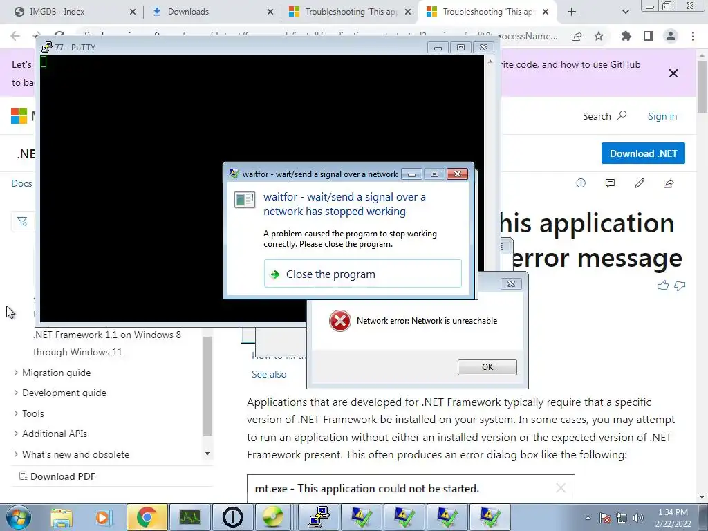Bookmark this page with the star icon

coord(599,36)
